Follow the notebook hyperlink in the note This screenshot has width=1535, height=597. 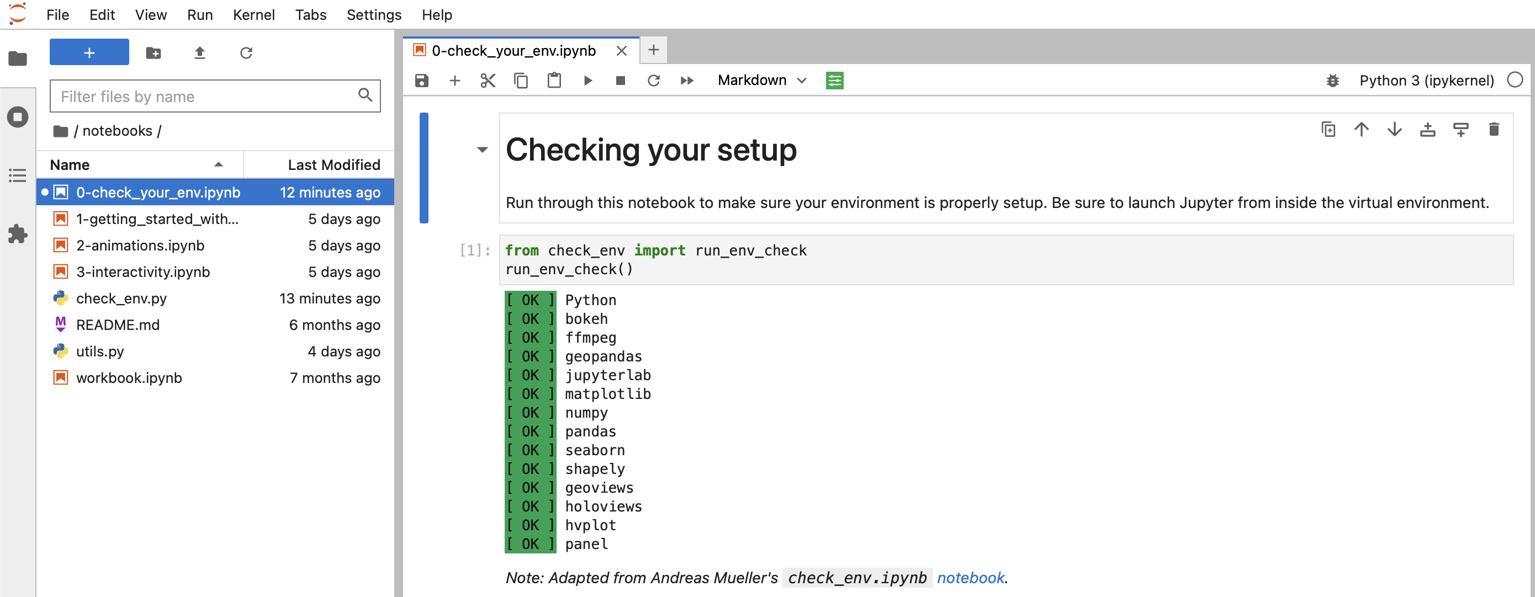coord(970,577)
